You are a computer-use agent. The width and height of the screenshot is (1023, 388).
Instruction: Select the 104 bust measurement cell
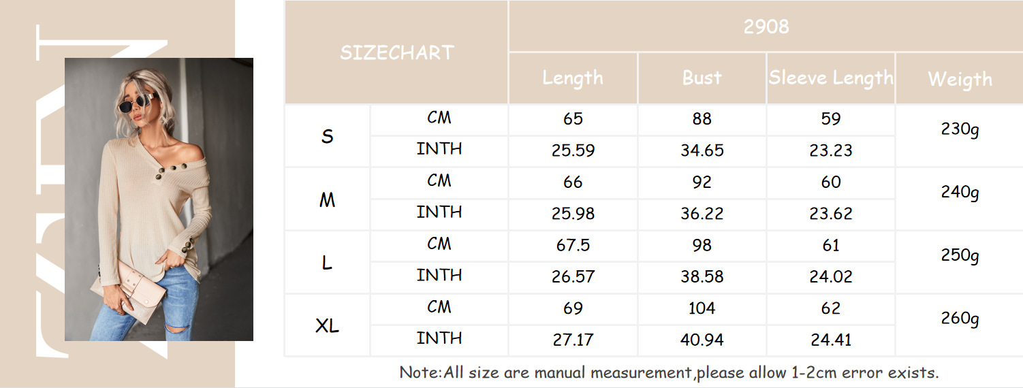(x=702, y=308)
